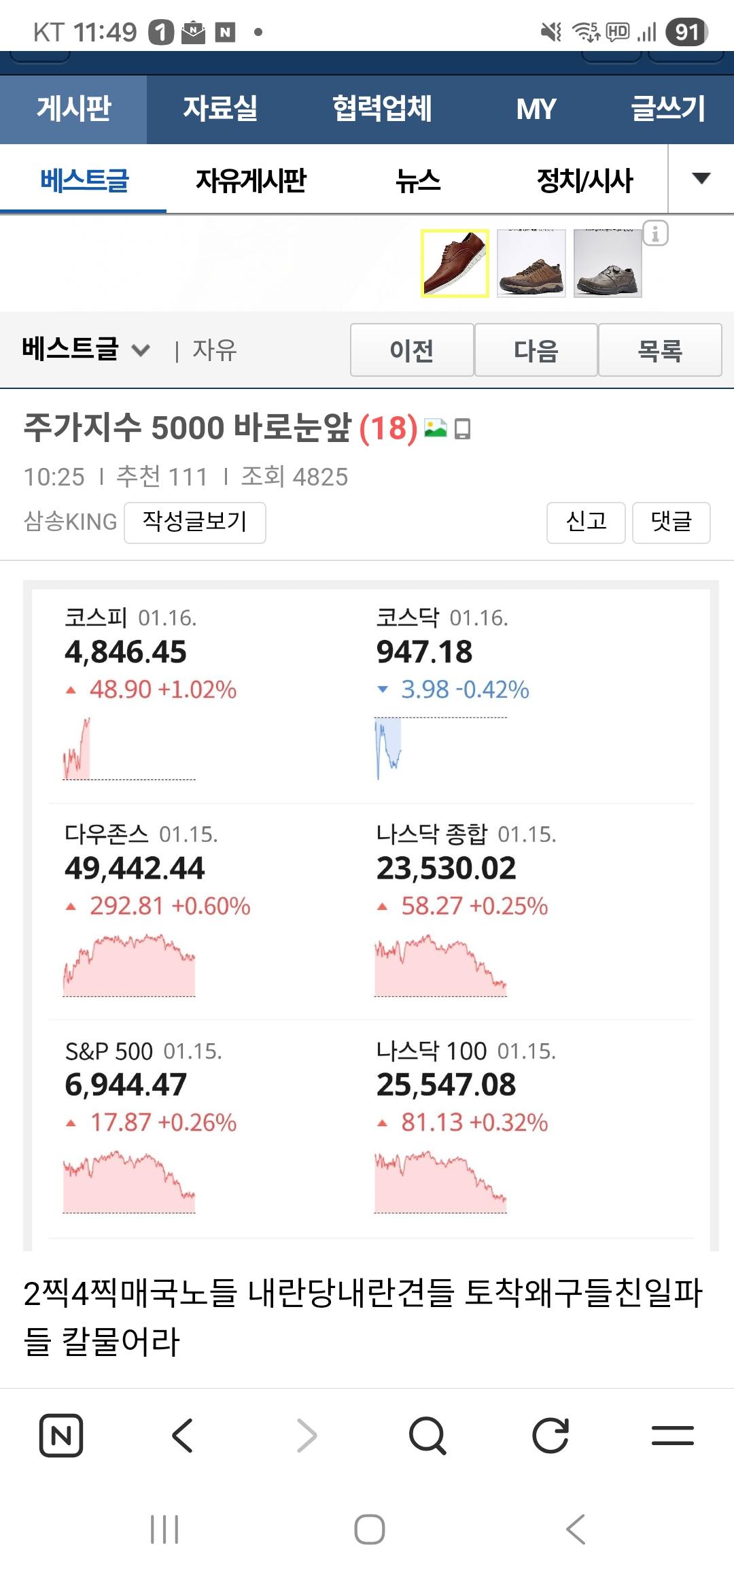Tap the Naver home icon in browser bar
734x1575 pixels.
point(61,1436)
